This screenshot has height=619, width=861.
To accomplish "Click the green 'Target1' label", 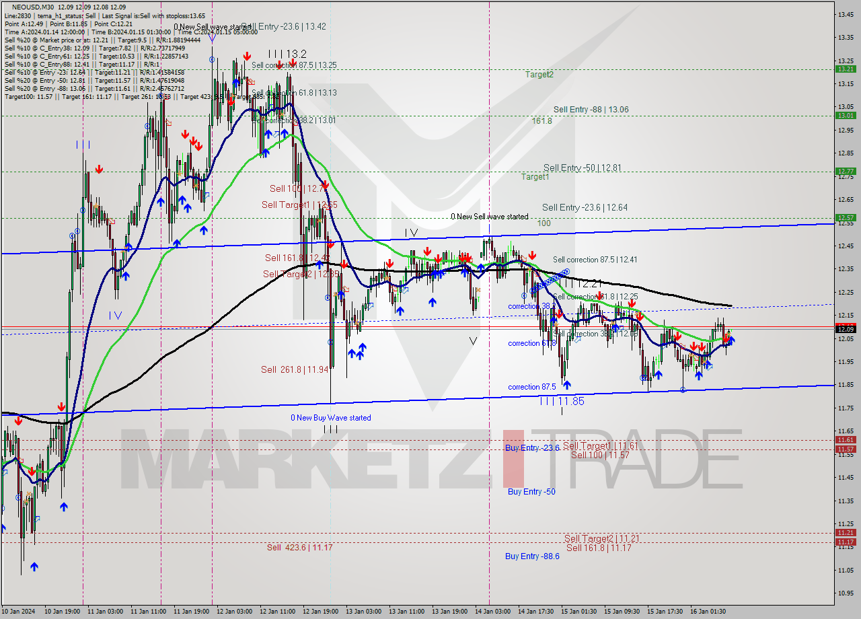I will point(535,177).
